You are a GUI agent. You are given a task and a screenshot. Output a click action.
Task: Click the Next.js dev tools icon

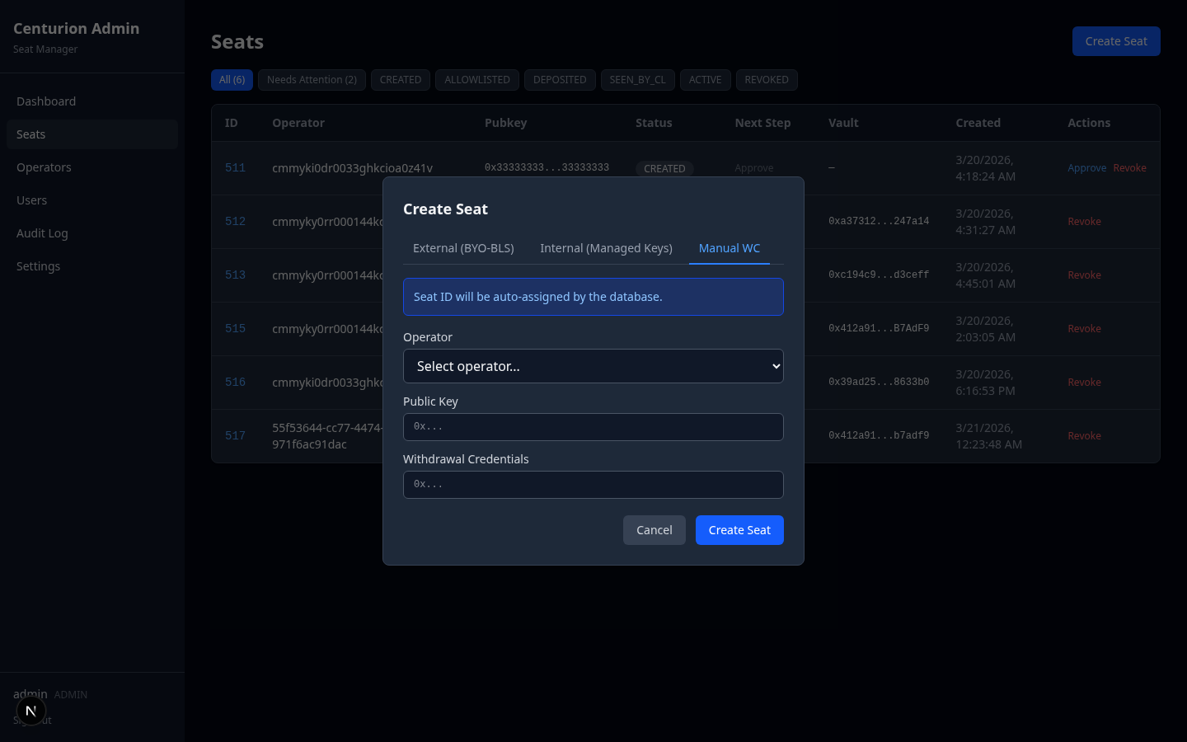pos(31,711)
